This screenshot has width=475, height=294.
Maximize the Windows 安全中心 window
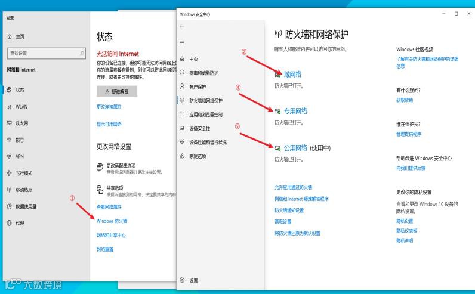pos(457,14)
